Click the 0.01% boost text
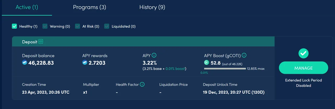Image resolution: width=335 pixels, height=109 pixels. pos(175,69)
